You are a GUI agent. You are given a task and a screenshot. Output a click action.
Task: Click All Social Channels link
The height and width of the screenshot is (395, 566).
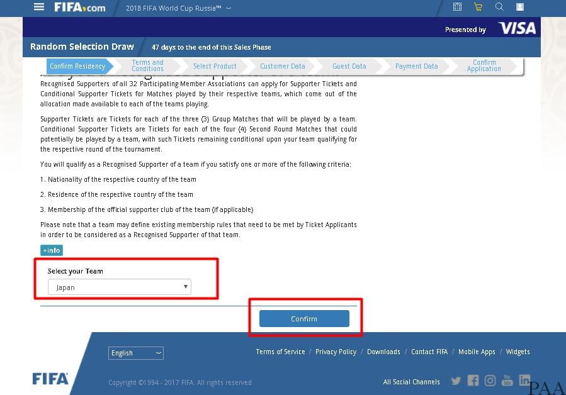pyautogui.click(x=412, y=382)
